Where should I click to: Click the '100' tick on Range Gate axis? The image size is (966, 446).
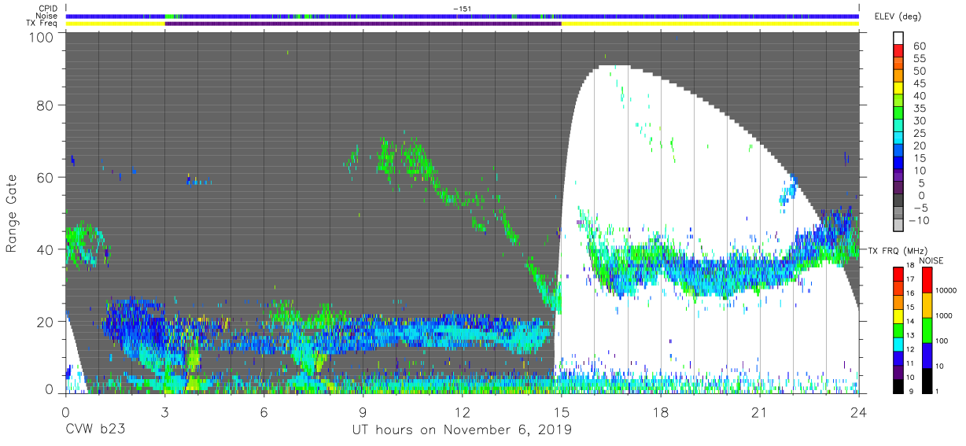click(42, 37)
